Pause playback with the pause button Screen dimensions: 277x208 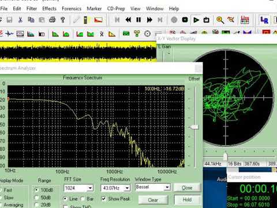[x=138, y=20]
